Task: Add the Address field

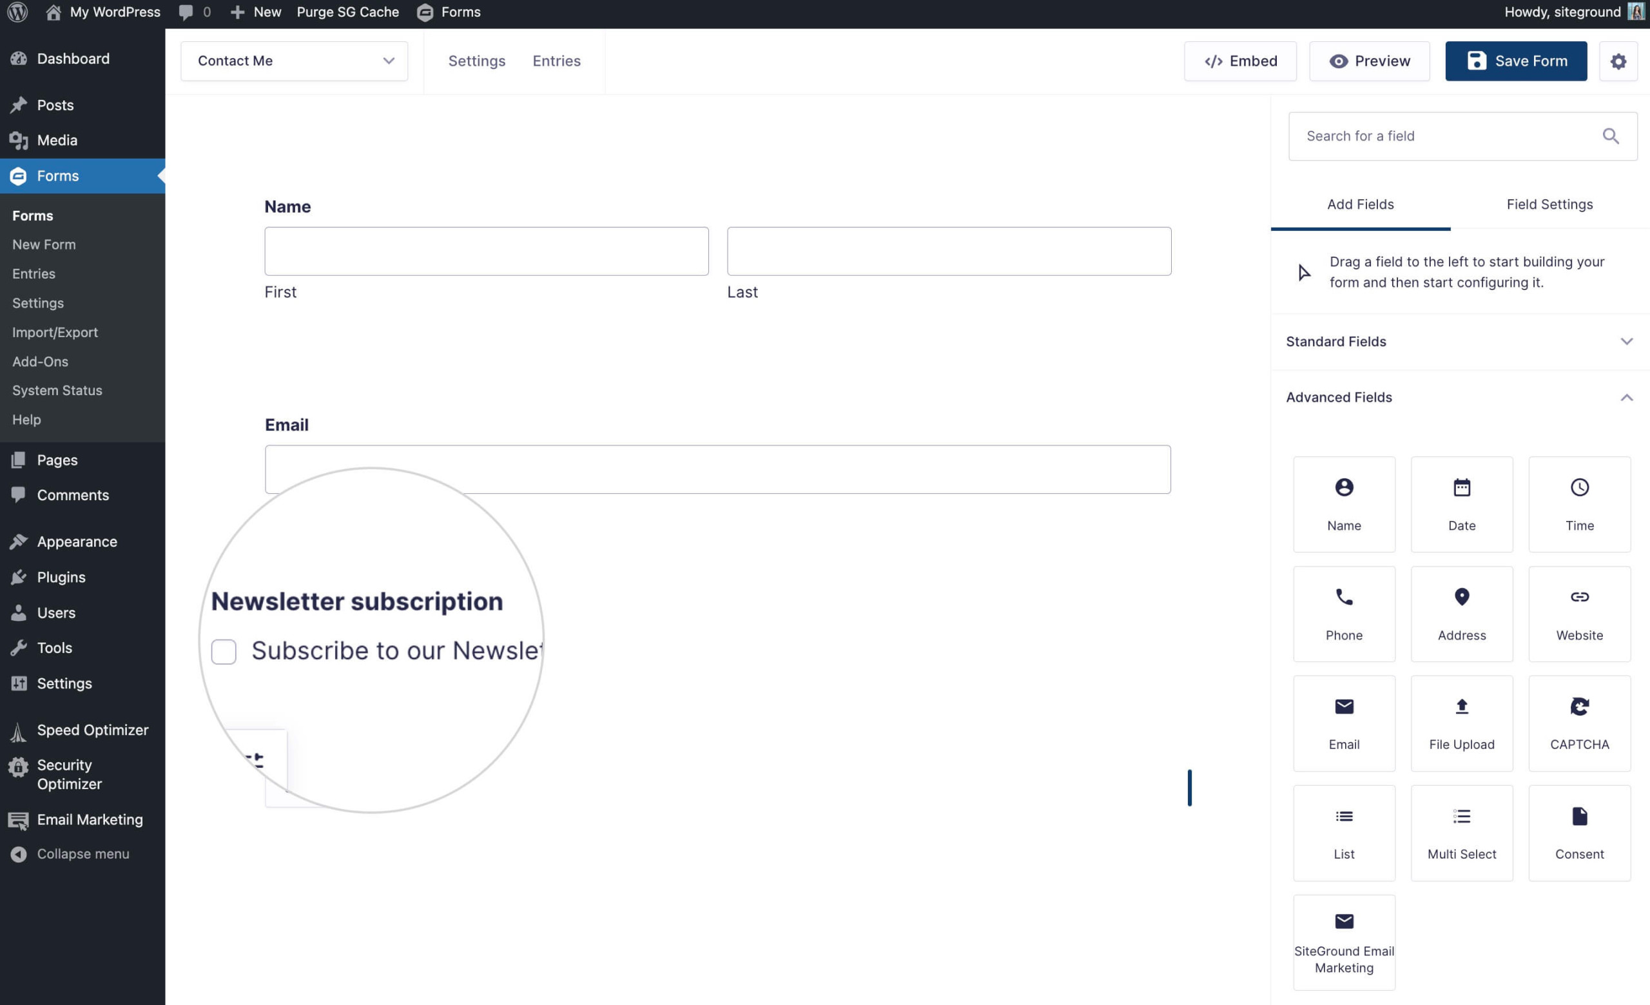Action: (x=1462, y=614)
